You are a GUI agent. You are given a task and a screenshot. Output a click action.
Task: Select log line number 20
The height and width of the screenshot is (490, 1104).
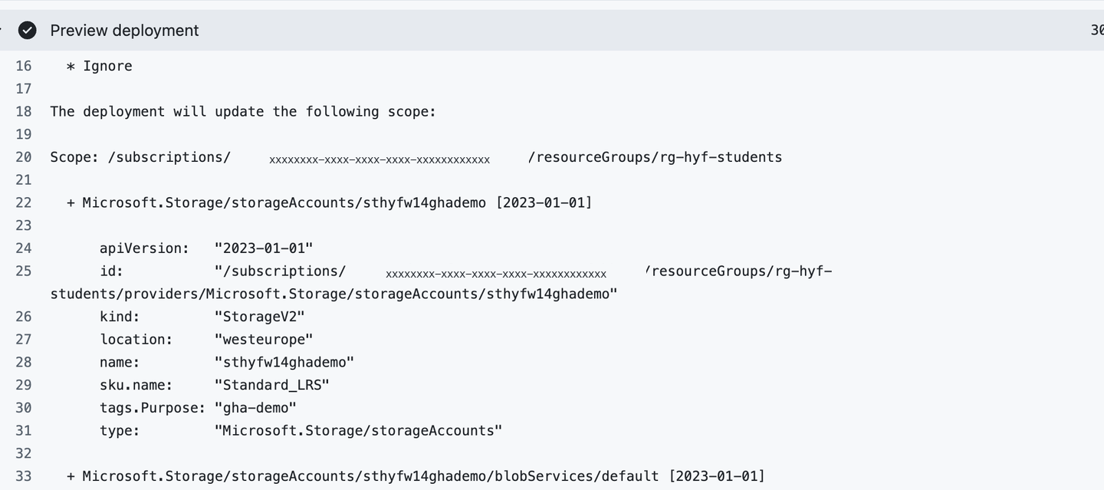[x=24, y=157]
